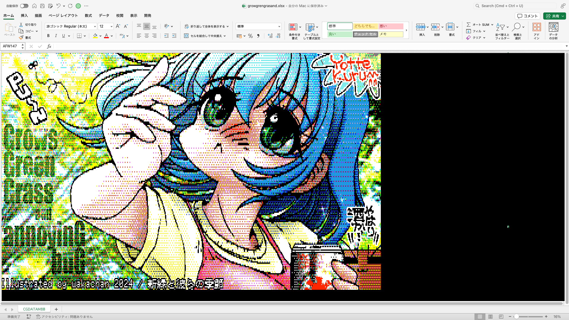
Task: Open the Analyze Data icon
Action: (x=553, y=27)
